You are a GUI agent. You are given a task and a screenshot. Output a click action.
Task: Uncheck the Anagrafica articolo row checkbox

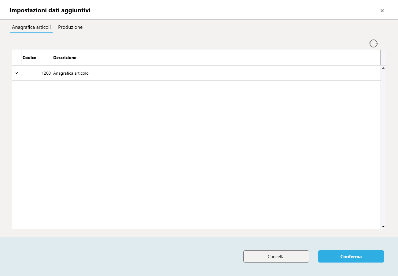17,73
